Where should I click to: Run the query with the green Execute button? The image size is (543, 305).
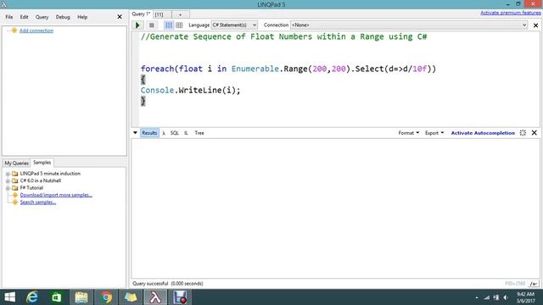[x=137, y=25]
